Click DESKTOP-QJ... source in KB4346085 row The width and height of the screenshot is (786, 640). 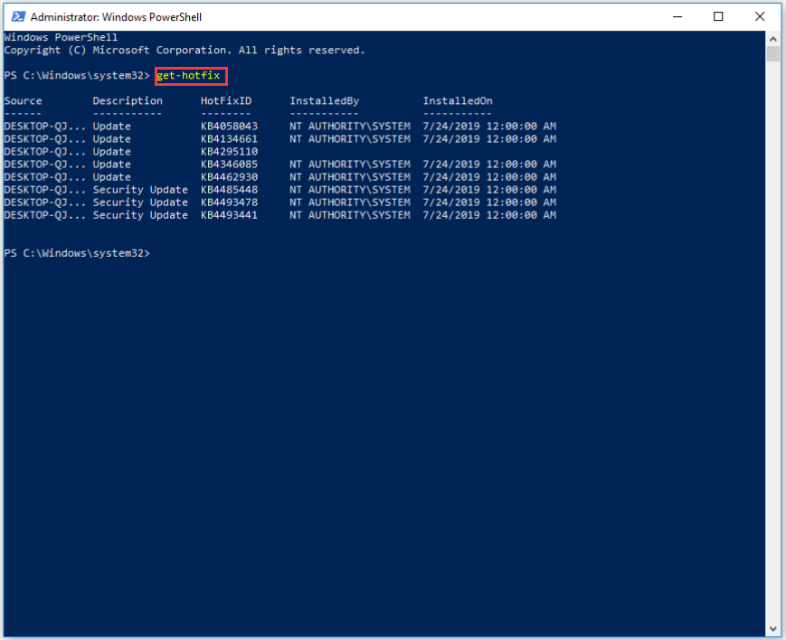coord(45,165)
